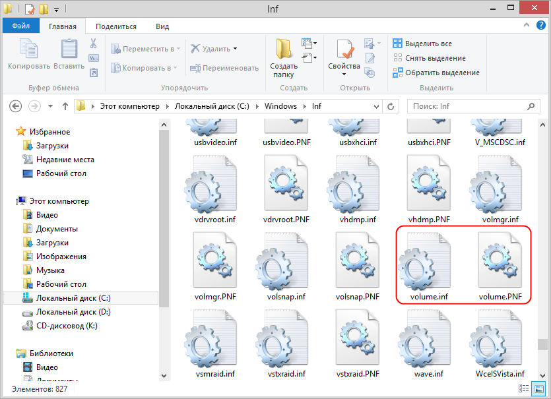Click the Cut scissors icon
This screenshot has height=399, width=551.
point(94,44)
